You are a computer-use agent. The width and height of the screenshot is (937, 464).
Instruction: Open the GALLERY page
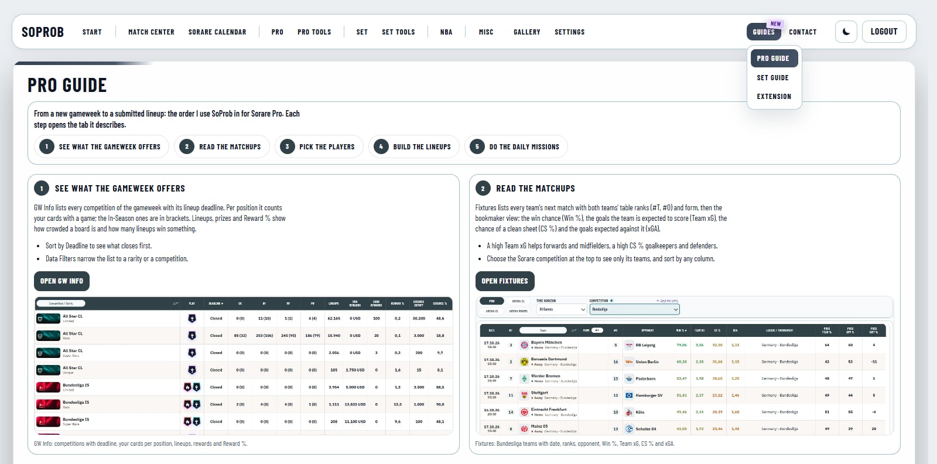(527, 32)
